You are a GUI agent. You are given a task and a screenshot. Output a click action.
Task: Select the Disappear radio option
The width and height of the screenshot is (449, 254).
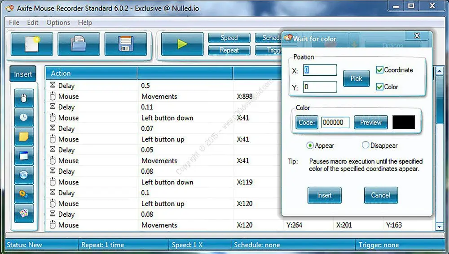365,145
